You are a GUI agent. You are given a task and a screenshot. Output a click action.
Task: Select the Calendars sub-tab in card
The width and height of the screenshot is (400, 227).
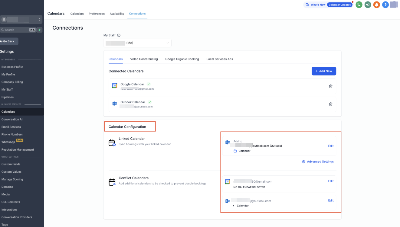pos(116,59)
